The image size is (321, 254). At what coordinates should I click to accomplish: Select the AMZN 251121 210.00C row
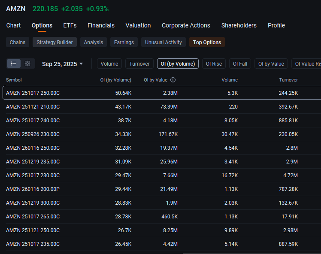pos(162,107)
